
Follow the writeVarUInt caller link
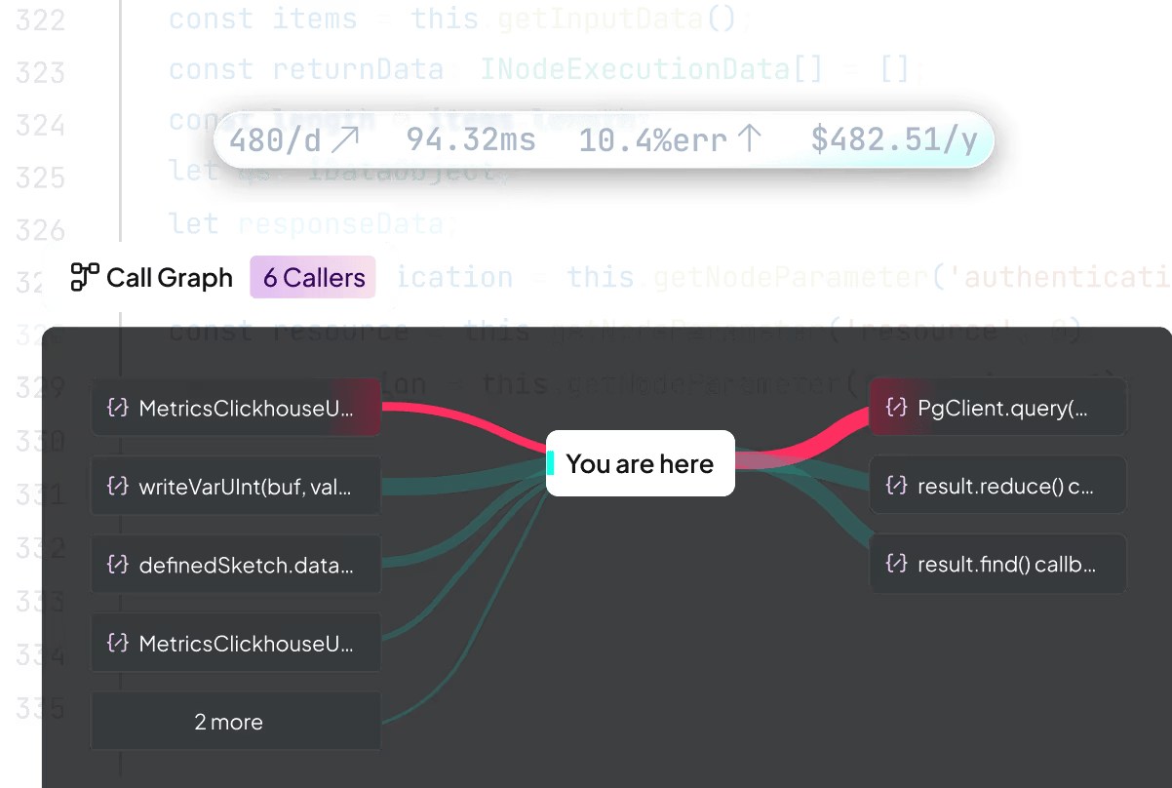coord(235,485)
